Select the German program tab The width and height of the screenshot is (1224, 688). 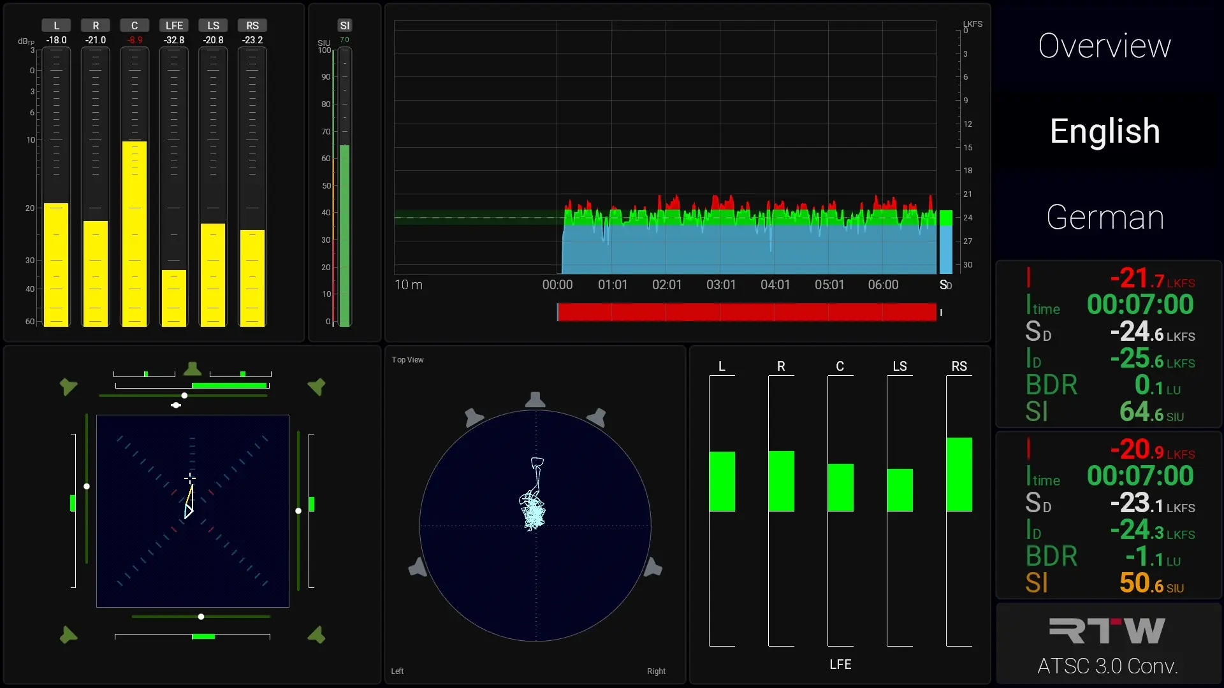[x=1105, y=217]
